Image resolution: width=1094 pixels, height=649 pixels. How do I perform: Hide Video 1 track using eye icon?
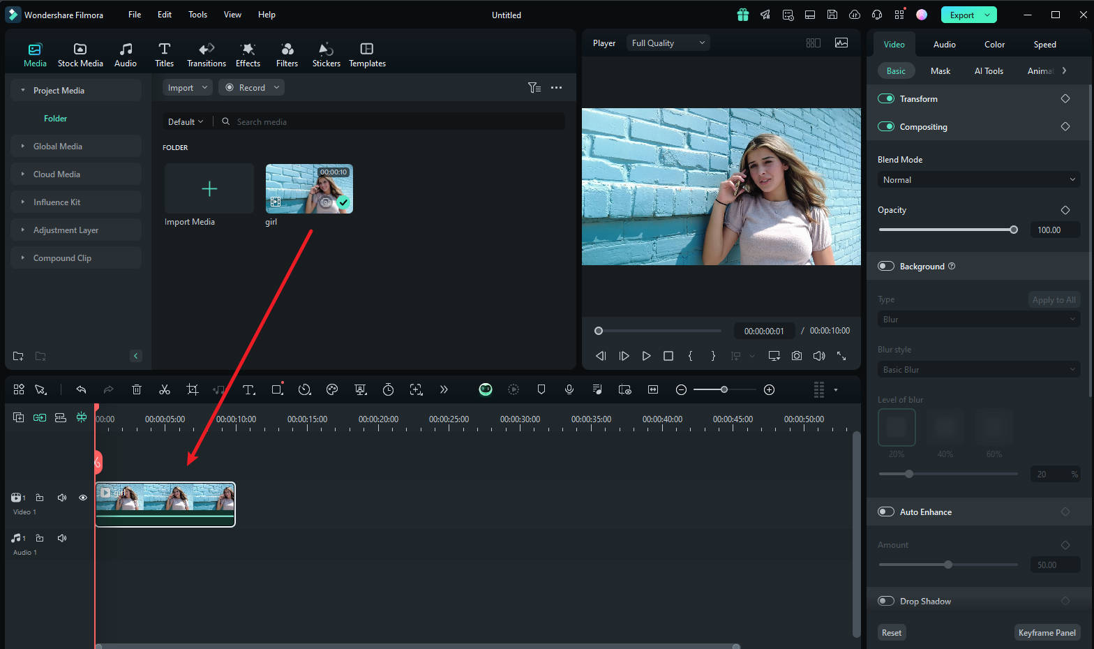click(83, 498)
